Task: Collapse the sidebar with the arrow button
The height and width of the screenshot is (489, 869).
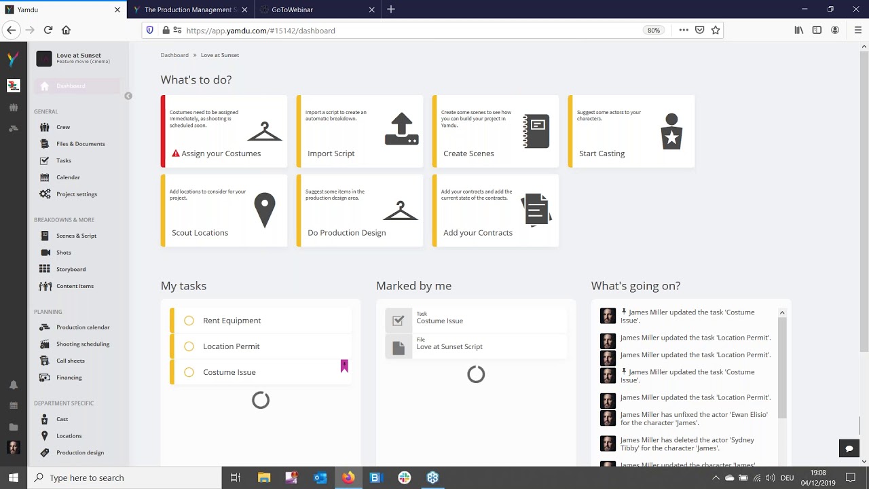Action: (x=128, y=96)
